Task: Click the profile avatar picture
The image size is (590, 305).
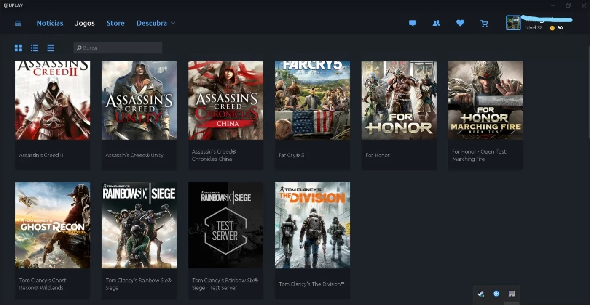Action: pos(513,23)
